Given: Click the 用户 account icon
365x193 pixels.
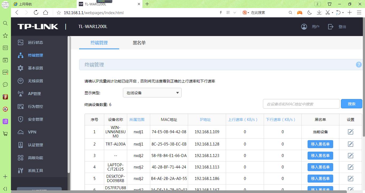Looking at the screenshot, I should [304, 26].
